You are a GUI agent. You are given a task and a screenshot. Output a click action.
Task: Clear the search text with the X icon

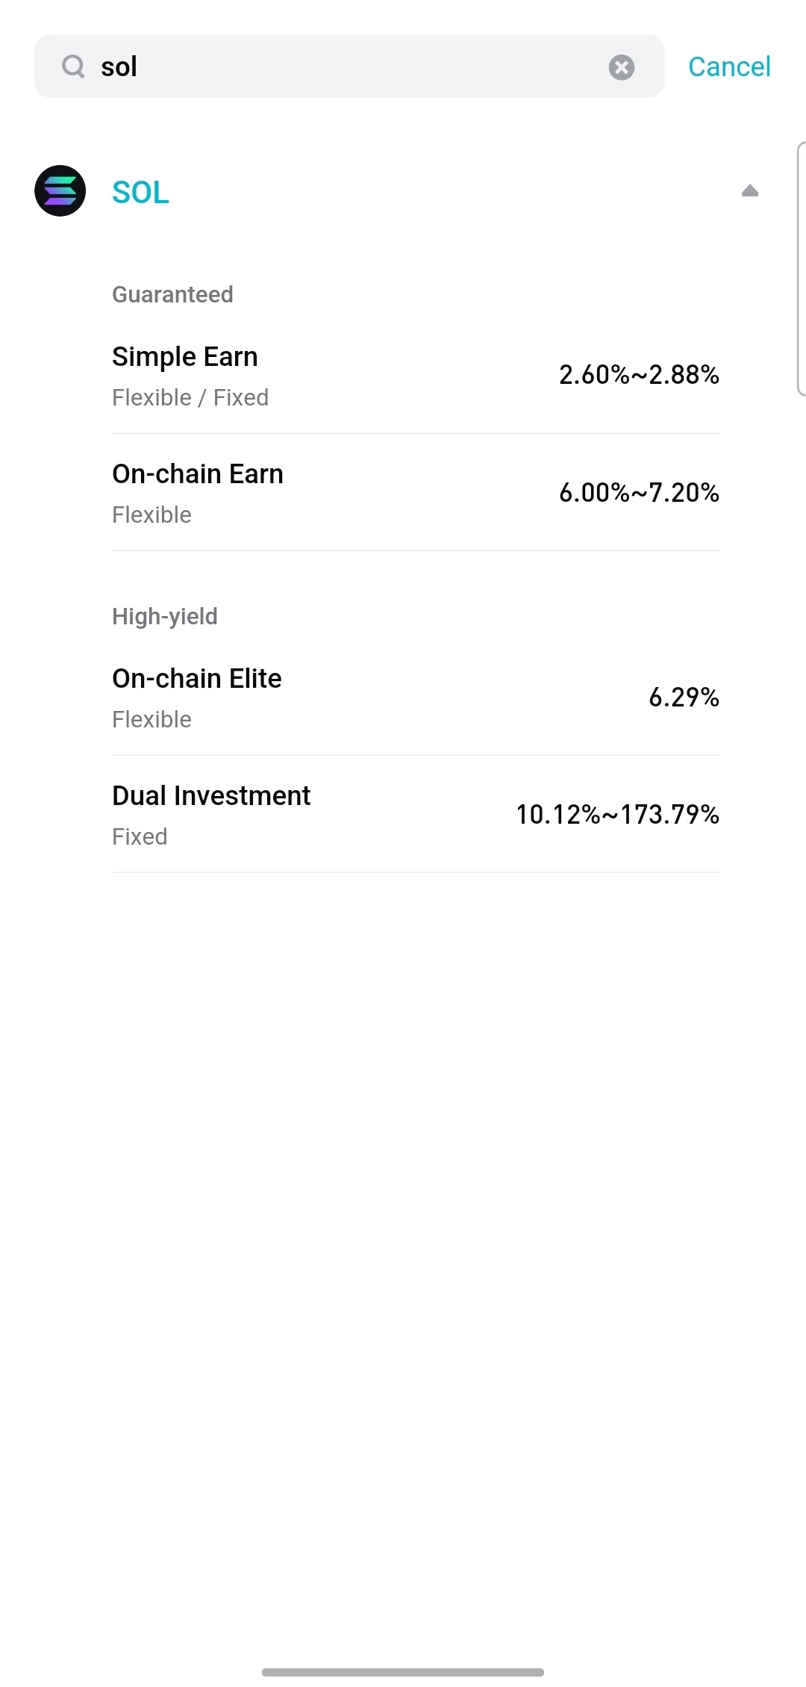pos(621,67)
